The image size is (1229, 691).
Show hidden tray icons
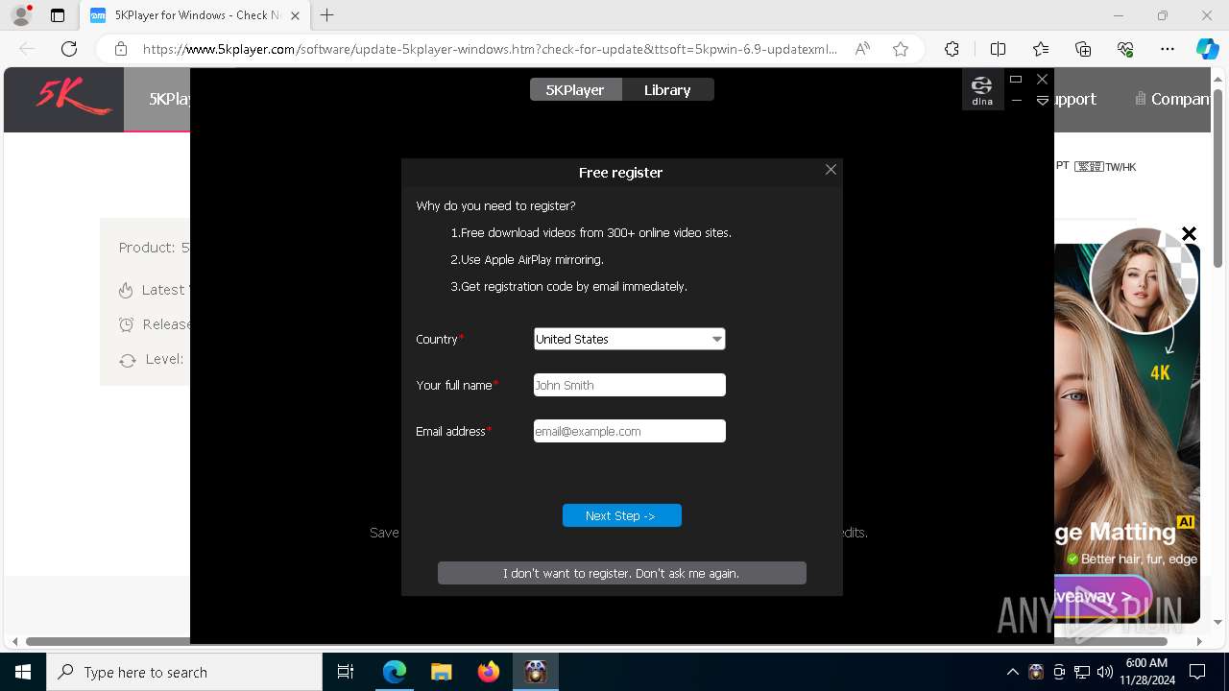tap(1012, 672)
